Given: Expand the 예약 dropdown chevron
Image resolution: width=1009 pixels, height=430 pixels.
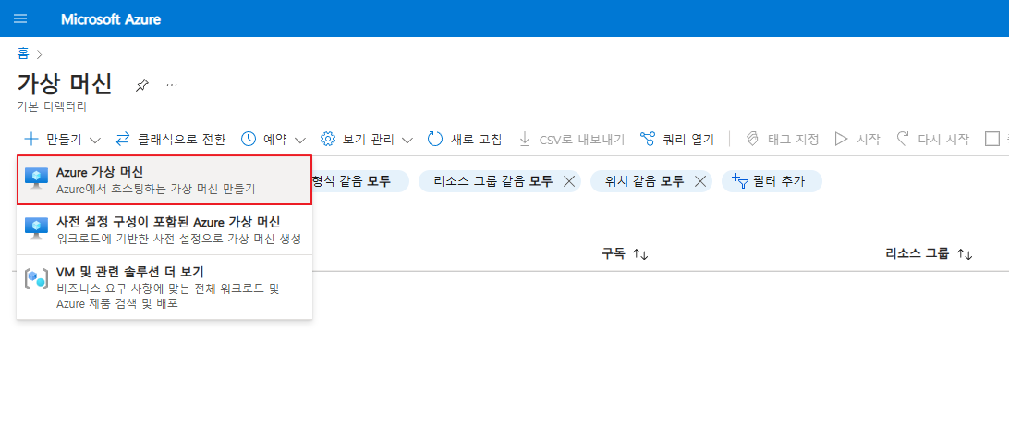Looking at the screenshot, I should pyautogui.click(x=300, y=140).
